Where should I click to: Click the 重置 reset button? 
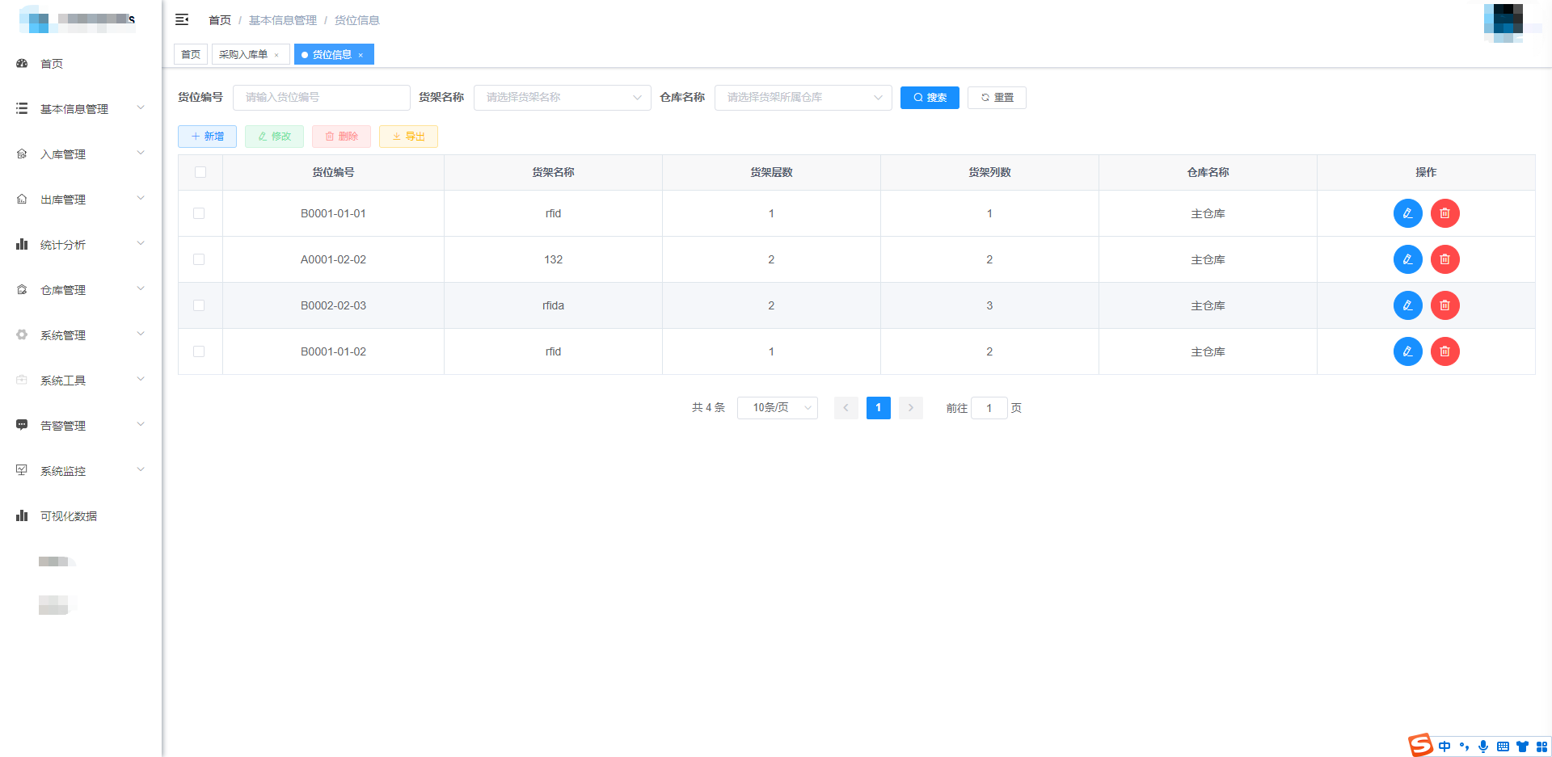pos(997,98)
